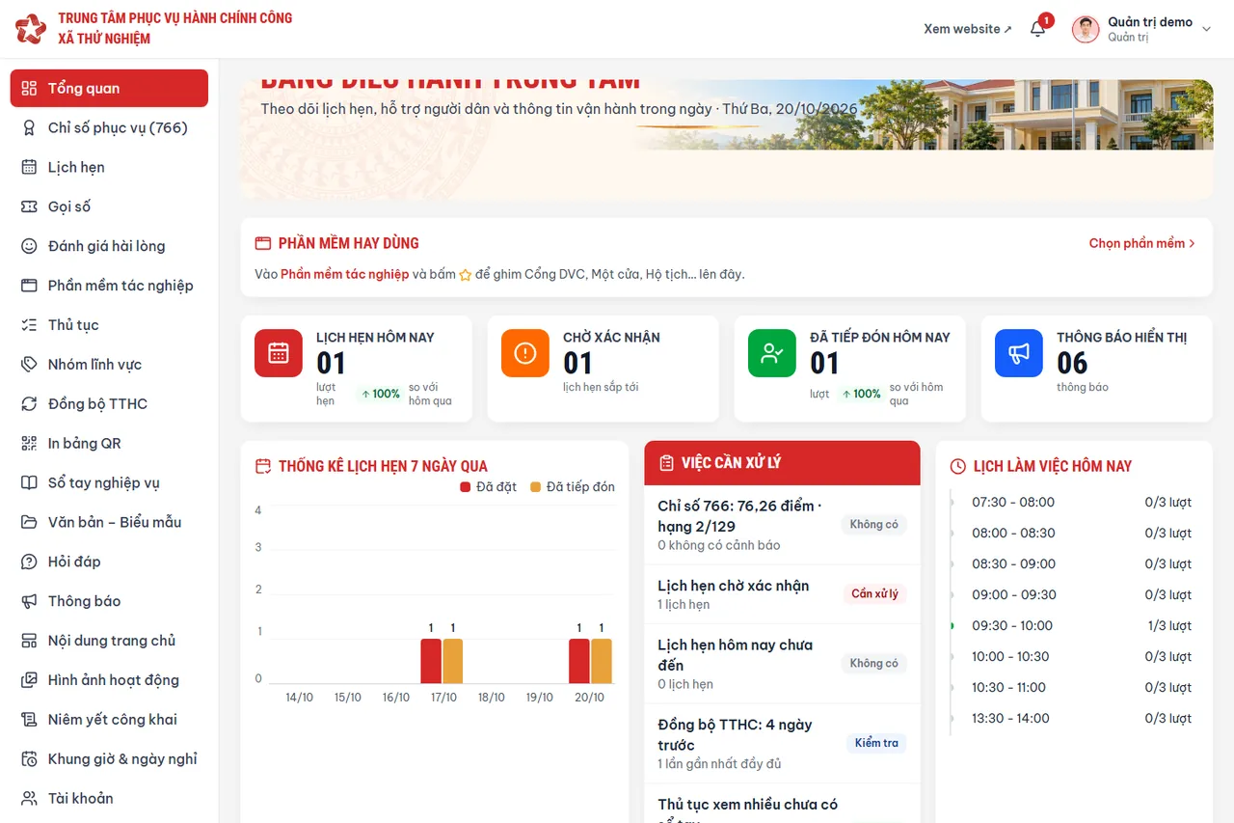Click the orange Đã tiếp đón legend swatch
The image size is (1234, 823).
coord(536,487)
